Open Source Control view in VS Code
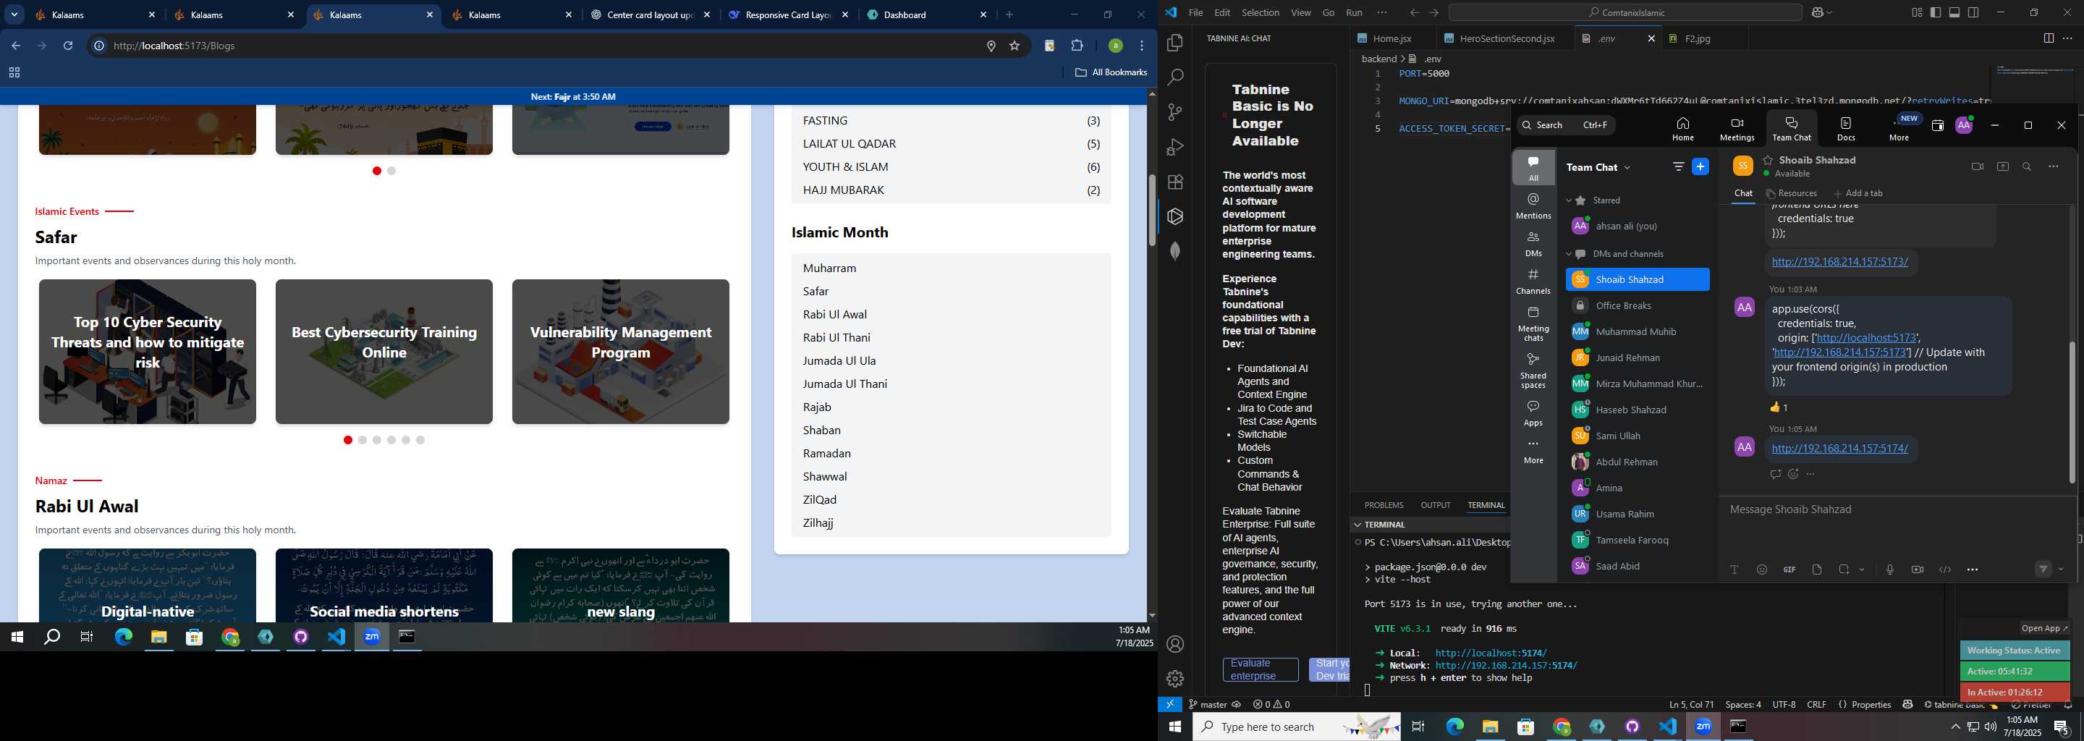2084x741 pixels. point(1175,112)
